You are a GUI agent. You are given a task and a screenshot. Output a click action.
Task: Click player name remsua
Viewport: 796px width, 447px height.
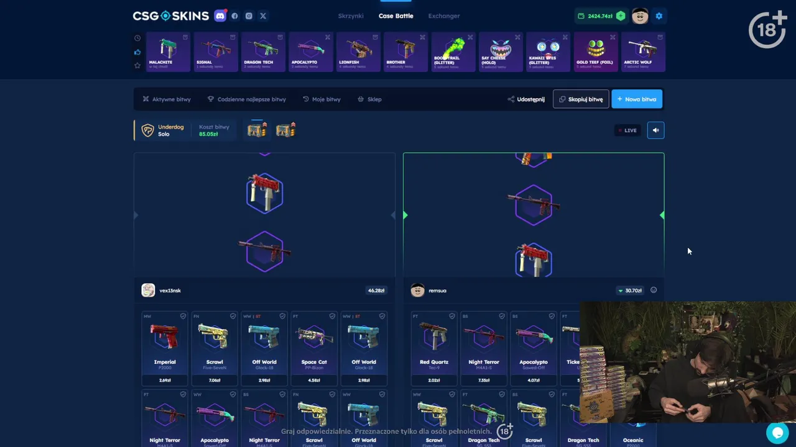click(437, 291)
